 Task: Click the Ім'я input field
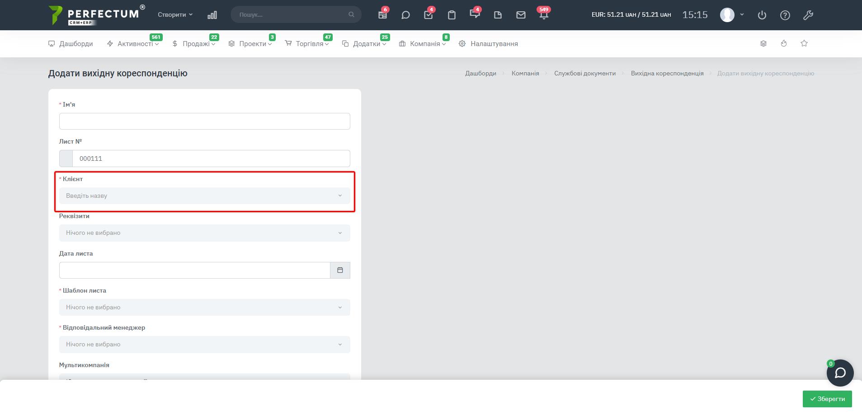[204, 121]
